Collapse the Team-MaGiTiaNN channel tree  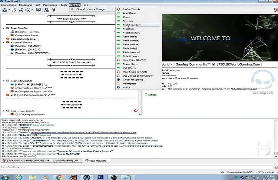point(4,81)
